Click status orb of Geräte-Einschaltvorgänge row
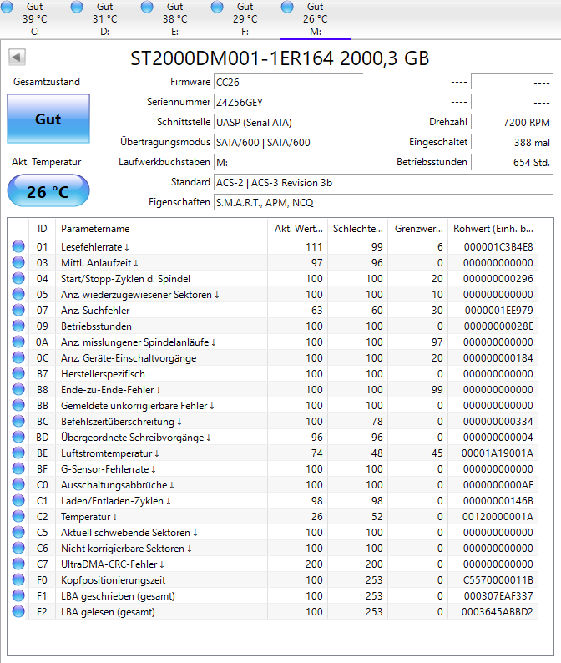The height and width of the screenshot is (663, 561). [18, 357]
